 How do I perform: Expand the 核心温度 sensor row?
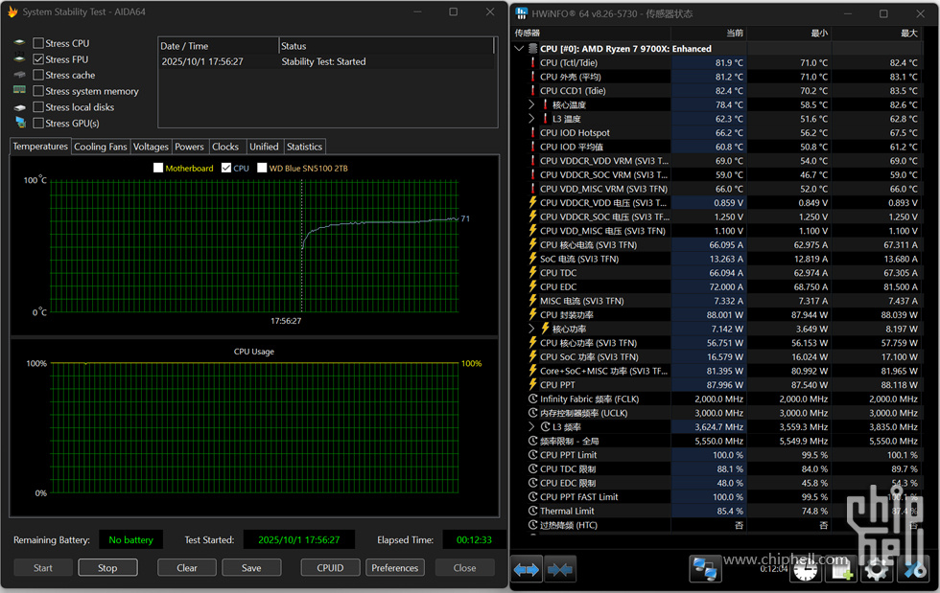pos(531,104)
